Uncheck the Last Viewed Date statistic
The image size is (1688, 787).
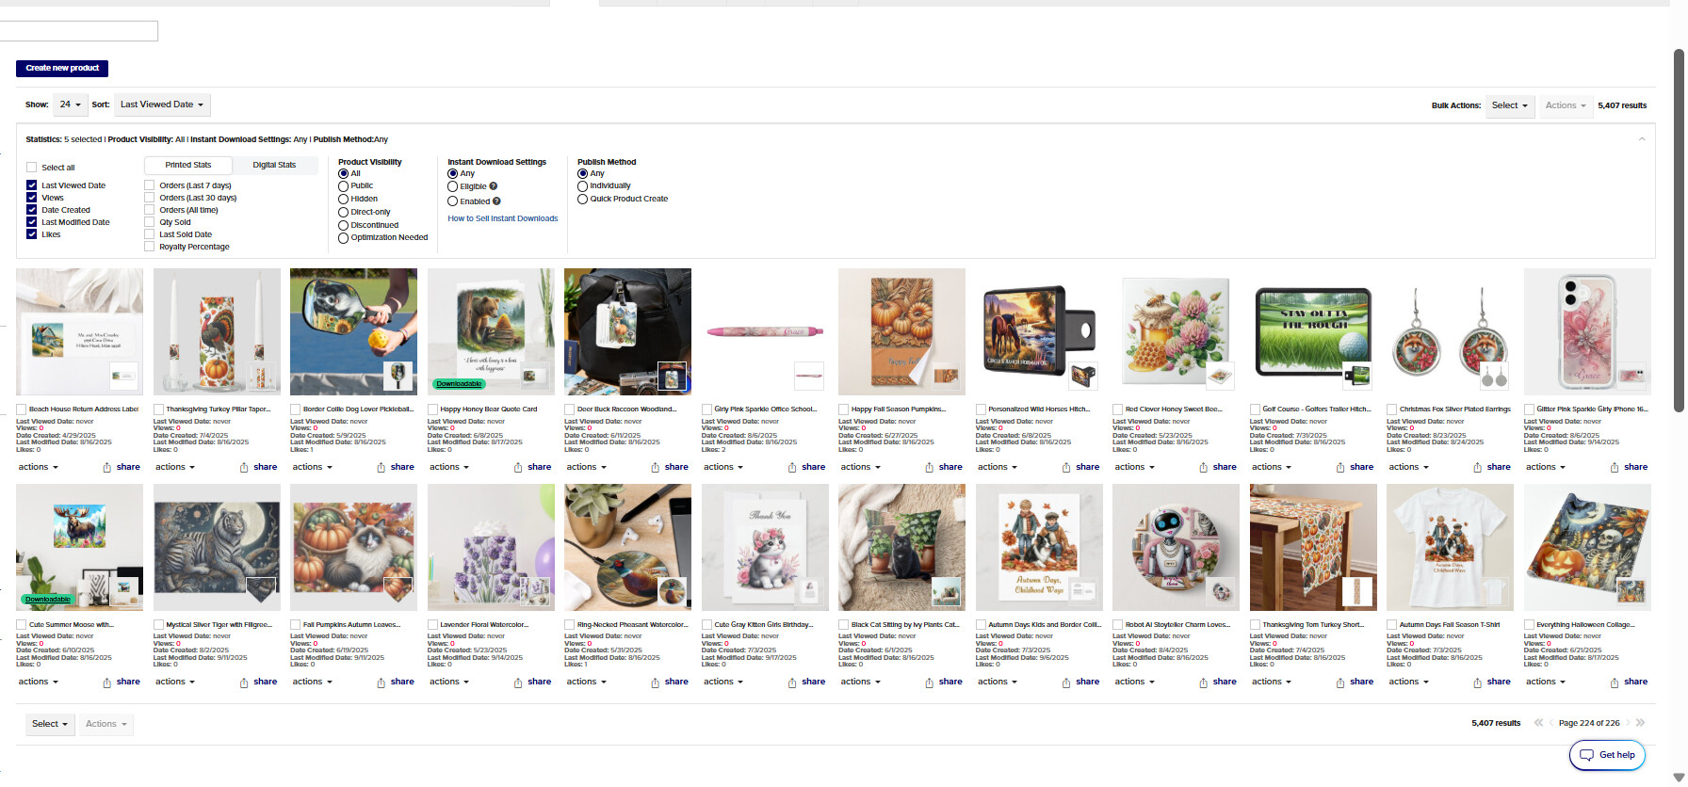pos(32,185)
